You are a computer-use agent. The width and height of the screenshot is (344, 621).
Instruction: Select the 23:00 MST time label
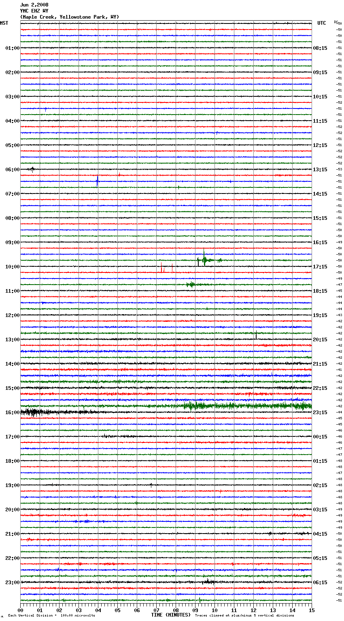pos(13,583)
